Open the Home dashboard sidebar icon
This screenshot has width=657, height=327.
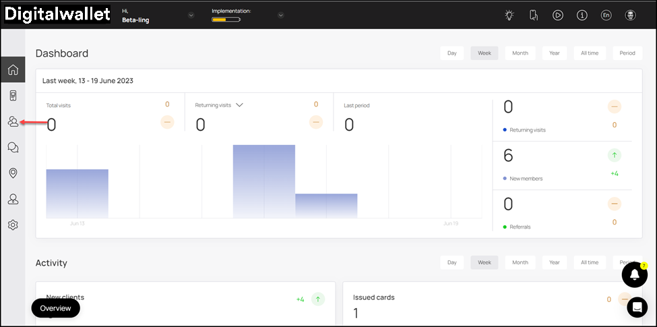click(x=13, y=69)
